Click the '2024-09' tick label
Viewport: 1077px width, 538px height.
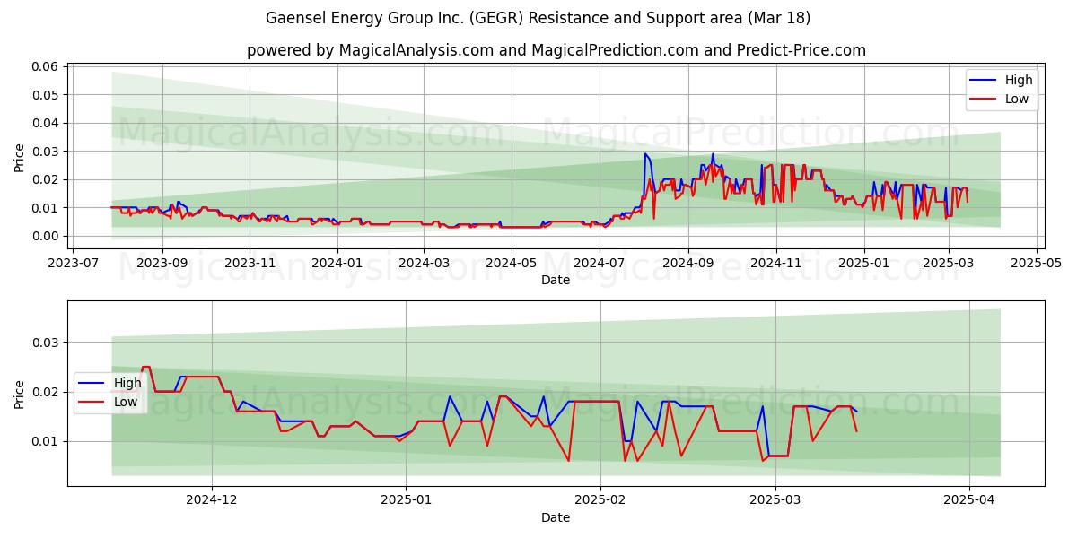[x=688, y=265]
